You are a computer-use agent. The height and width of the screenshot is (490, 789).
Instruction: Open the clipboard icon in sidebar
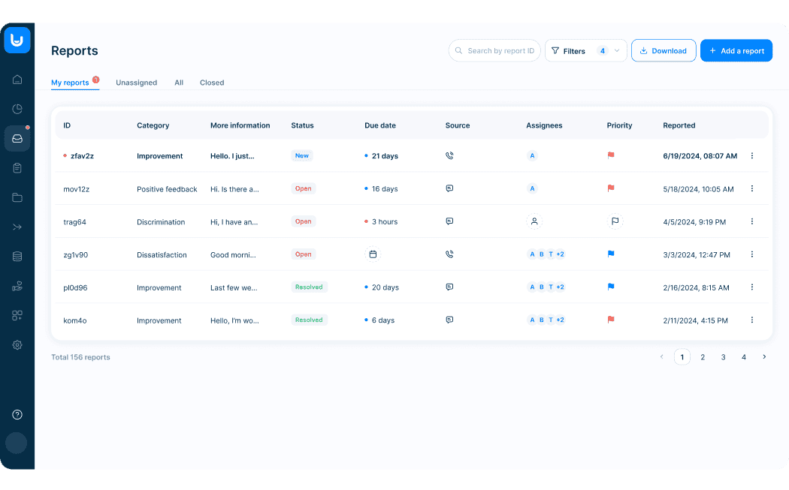[17, 168]
